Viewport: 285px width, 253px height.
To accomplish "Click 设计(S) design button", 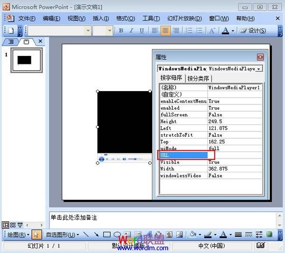I will pos(253,30).
